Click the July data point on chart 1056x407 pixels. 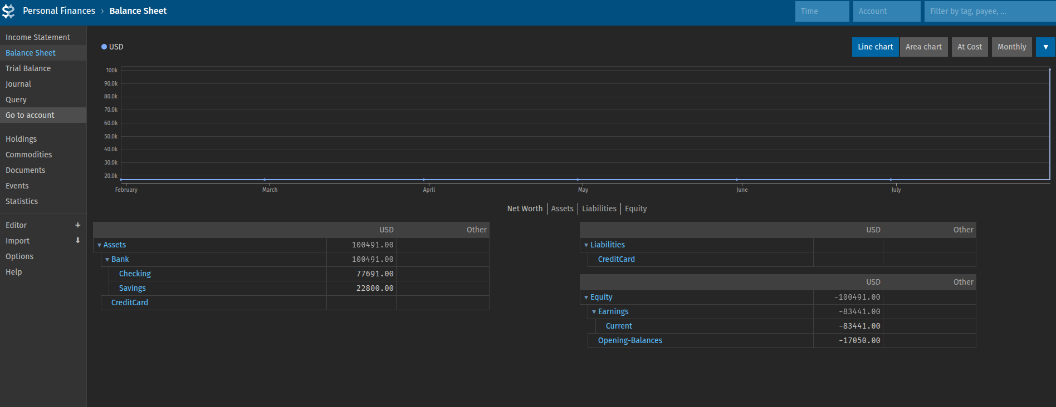click(x=891, y=180)
